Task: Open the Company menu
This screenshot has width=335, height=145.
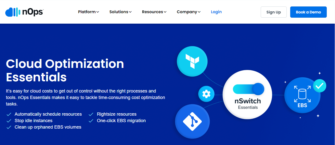Action: [x=188, y=12]
